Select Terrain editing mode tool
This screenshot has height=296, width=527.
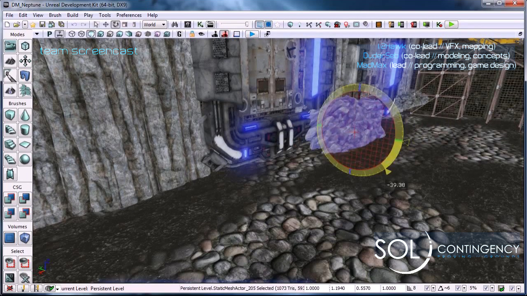coord(10,61)
